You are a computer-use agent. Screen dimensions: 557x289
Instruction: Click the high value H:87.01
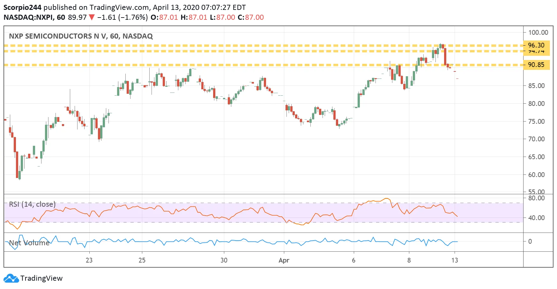tap(194, 17)
